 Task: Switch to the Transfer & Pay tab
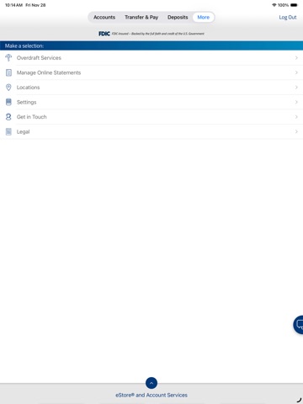click(141, 18)
